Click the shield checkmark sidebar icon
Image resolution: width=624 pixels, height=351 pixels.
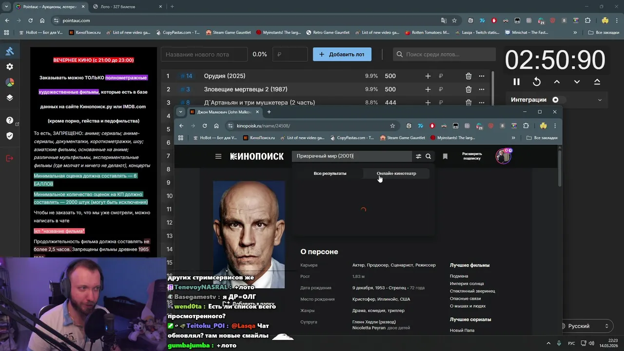click(x=10, y=136)
